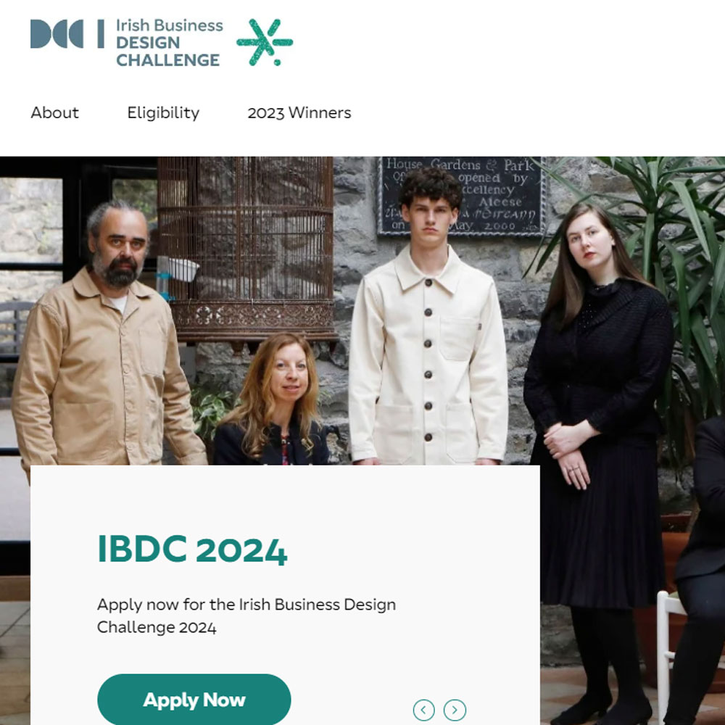Click the vertical bar divider in logo
The image size is (725, 725).
click(x=101, y=34)
